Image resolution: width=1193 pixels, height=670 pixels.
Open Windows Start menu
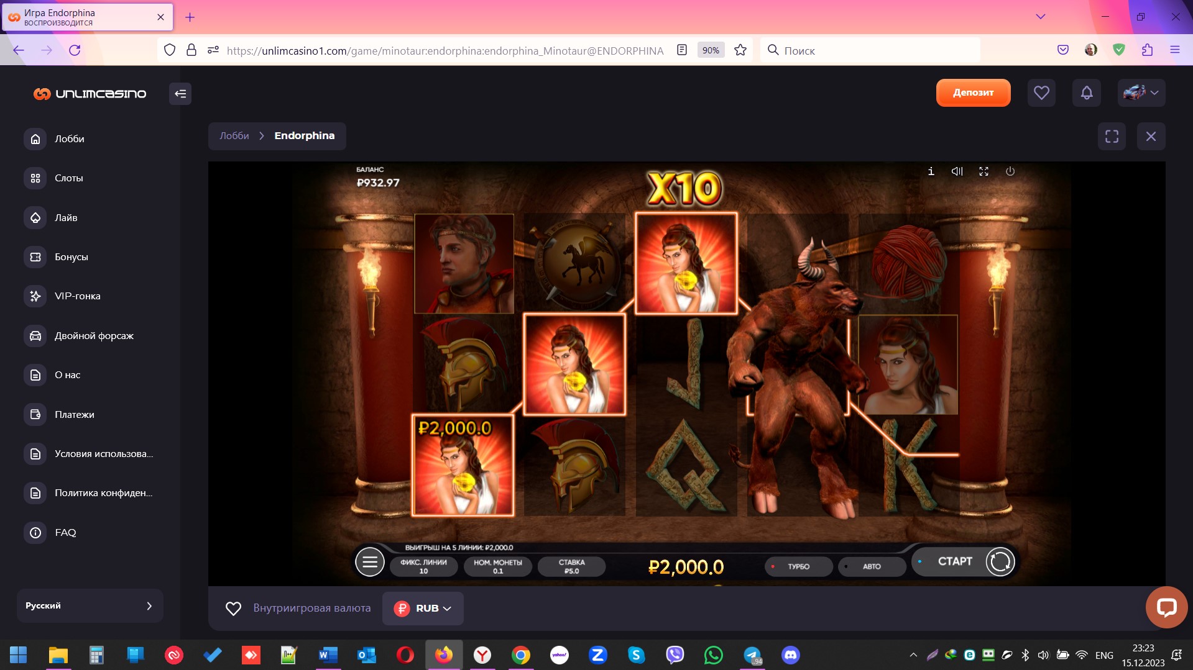click(19, 655)
